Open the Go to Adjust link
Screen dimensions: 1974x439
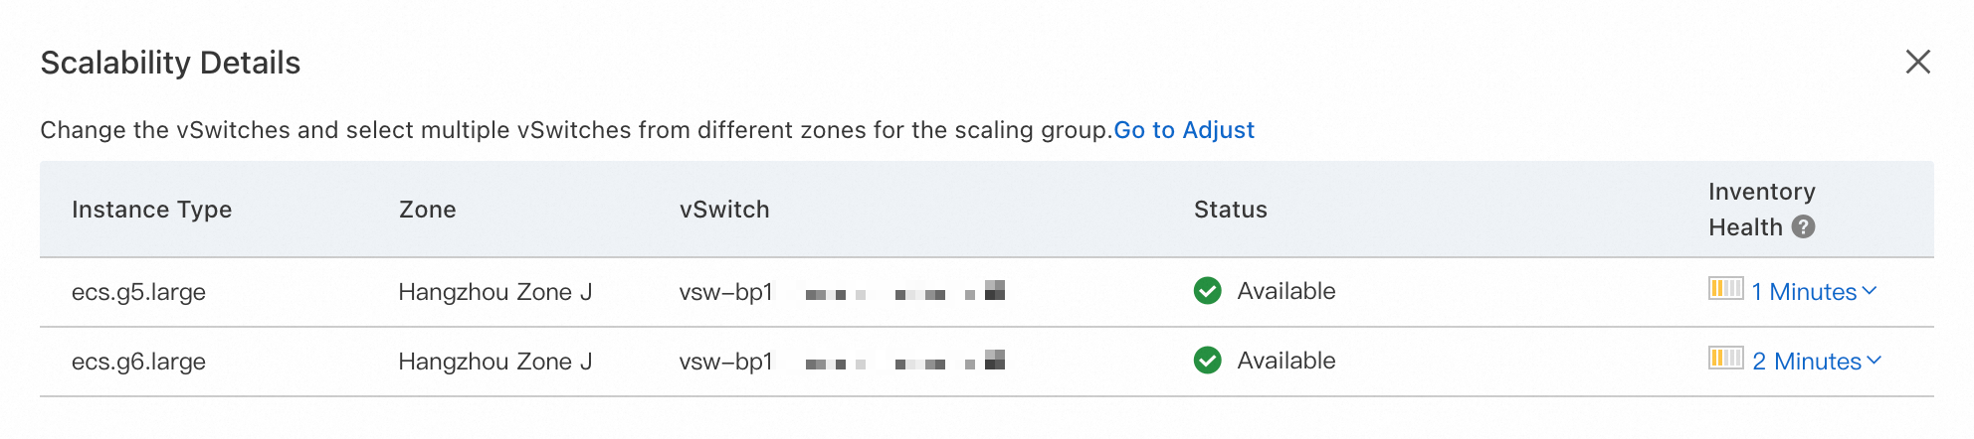click(x=1183, y=130)
